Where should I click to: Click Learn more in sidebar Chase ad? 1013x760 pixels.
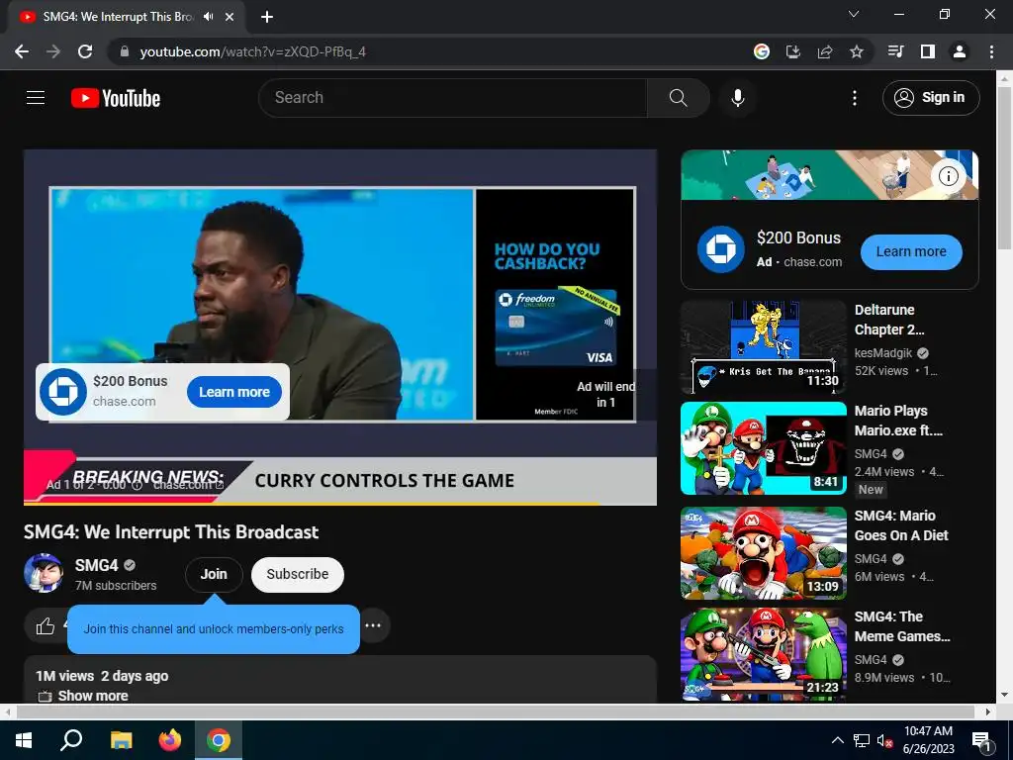point(911,251)
